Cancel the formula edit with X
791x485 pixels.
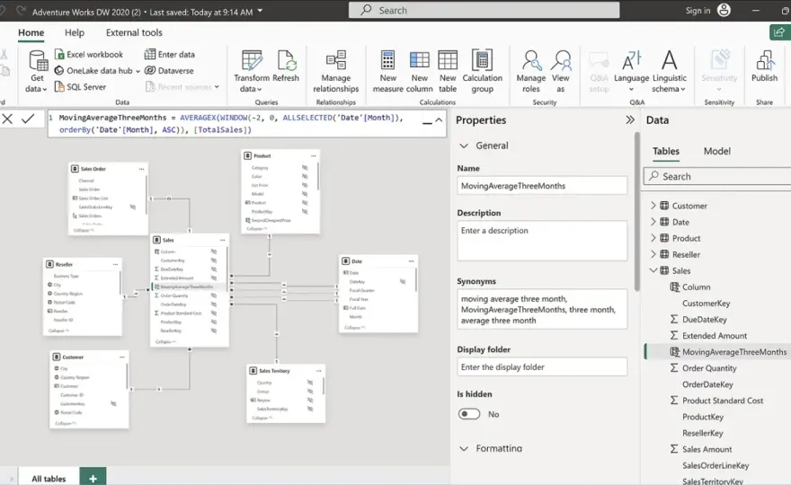point(7,119)
